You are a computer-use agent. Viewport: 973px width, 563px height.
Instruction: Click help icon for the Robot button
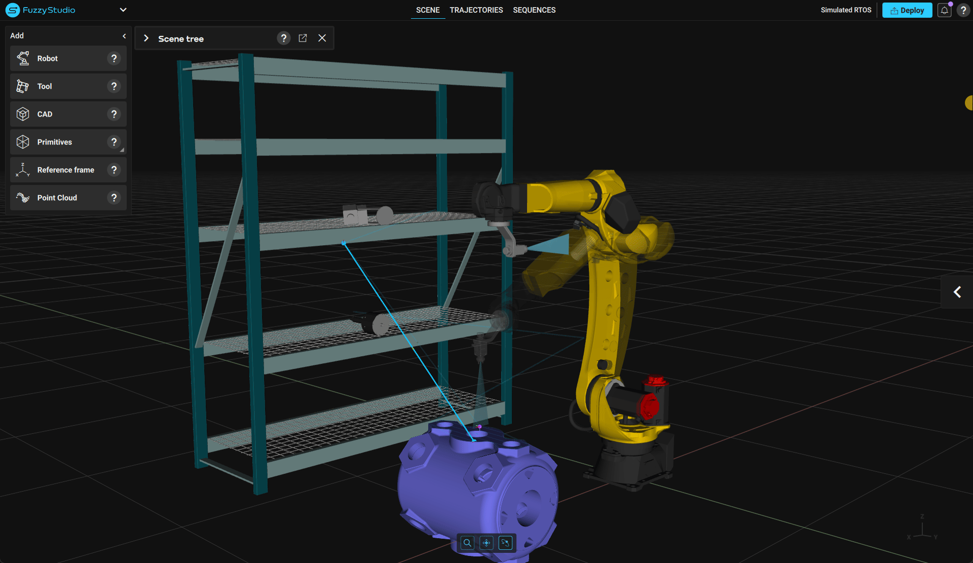point(114,58)
